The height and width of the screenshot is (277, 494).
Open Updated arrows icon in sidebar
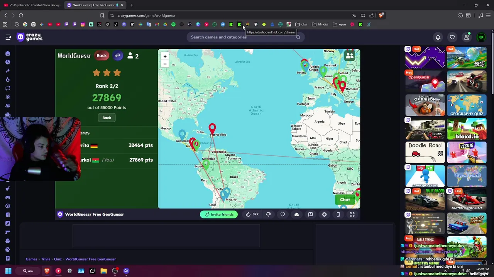pyautogui.click(x=8, y=88)
